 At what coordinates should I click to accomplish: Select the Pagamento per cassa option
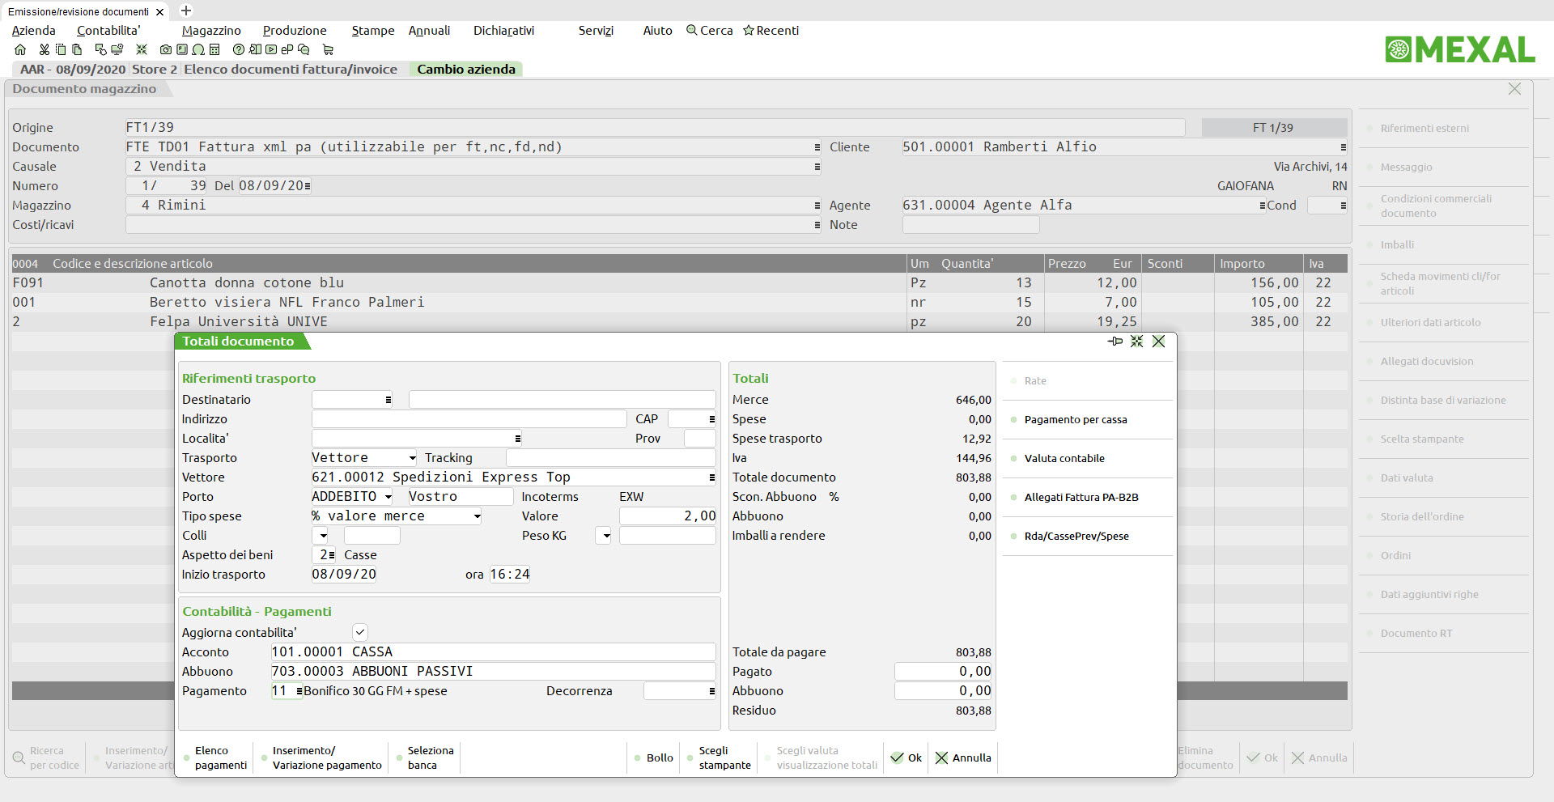pyautogui.click(x=1076, y=419)
